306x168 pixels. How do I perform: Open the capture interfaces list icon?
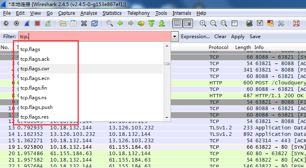[6, 24]
